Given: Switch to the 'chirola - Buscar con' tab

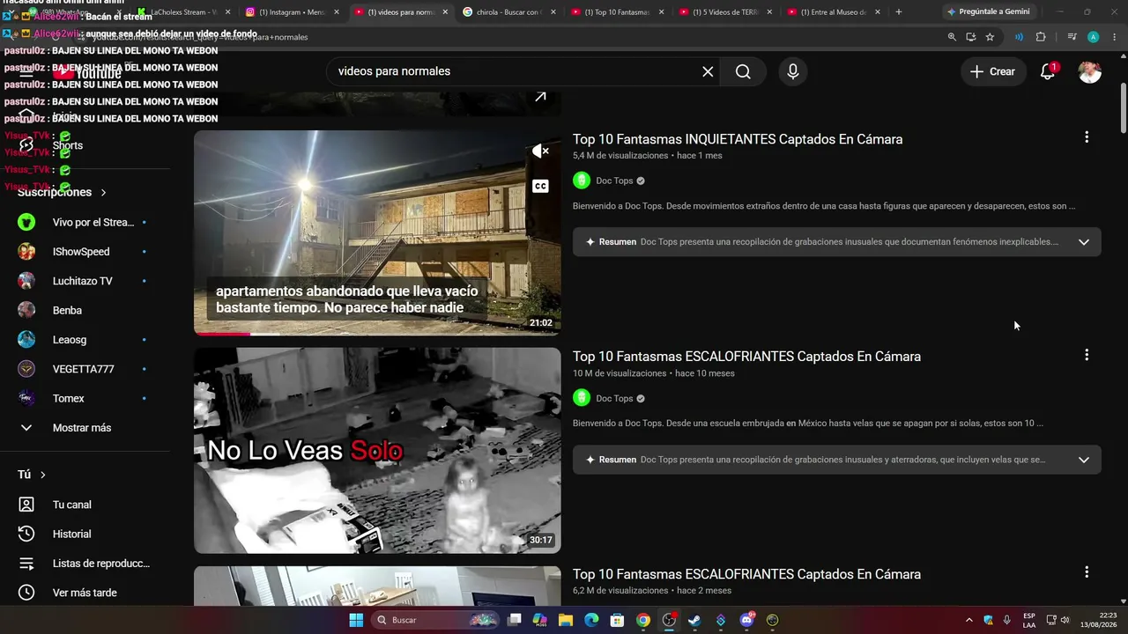Looking at the screenshot, I should pos(509,12).
